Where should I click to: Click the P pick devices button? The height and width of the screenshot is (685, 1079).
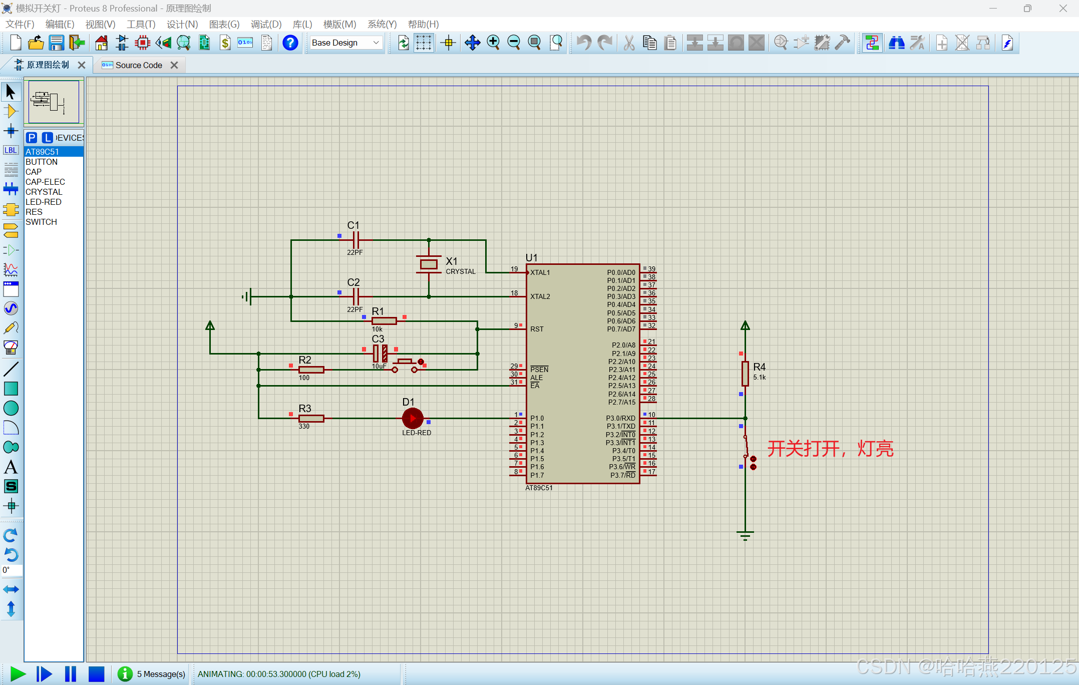[32, 138]
